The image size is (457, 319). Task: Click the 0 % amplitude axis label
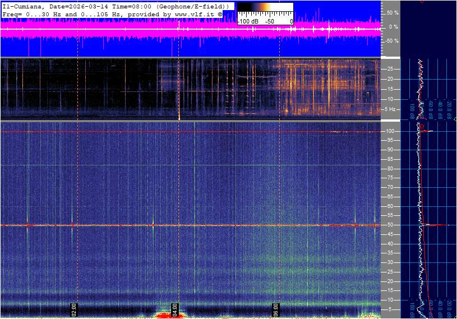point(393,27)
